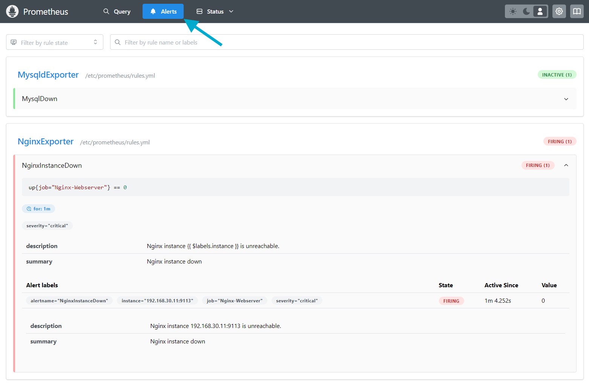Viewport: 589px width, 383px height.
Task: Select the Alerts navigation tab
Action: click(163, 11)
